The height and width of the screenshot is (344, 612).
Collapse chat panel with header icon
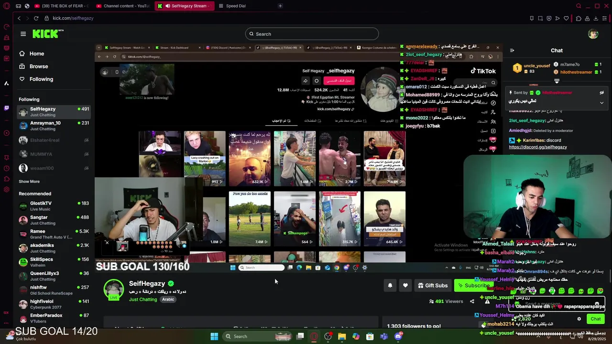(512, 51)
